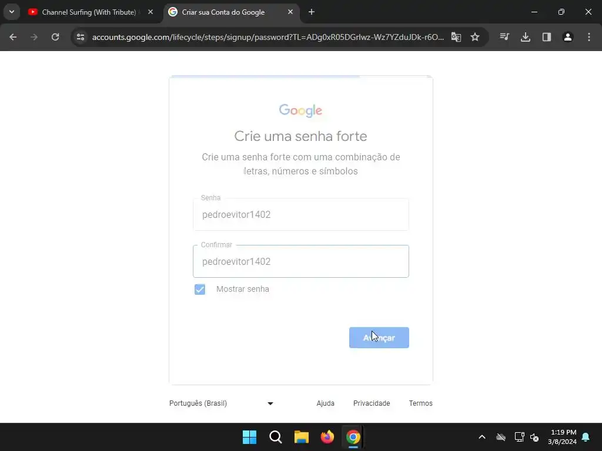Open the Ajuda link
This screenshot has height=451, width=602.
click(325, 403)
